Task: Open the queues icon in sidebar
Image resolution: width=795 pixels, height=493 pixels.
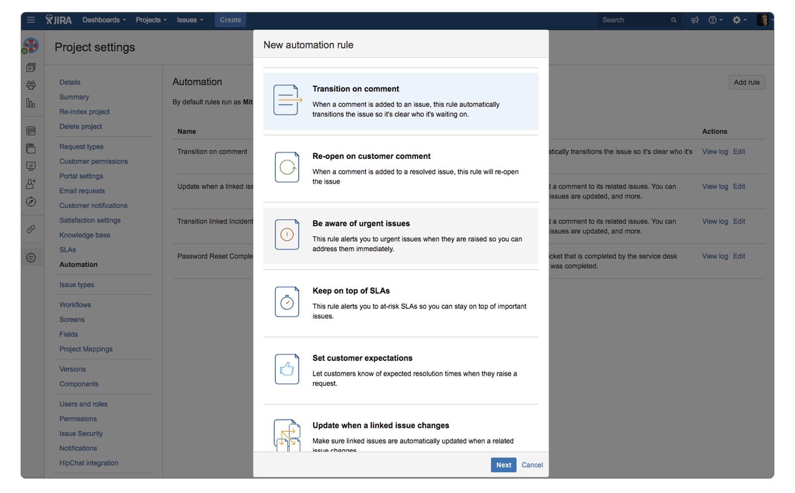Action: pos(31,67)
